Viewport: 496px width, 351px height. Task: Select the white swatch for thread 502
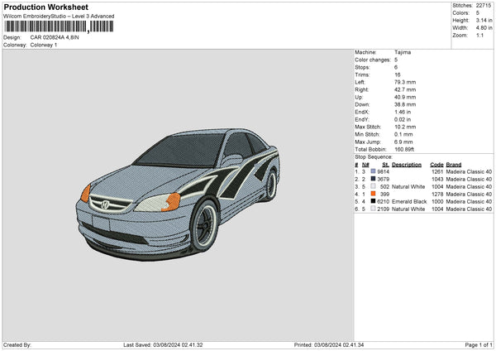coord(374,187)
